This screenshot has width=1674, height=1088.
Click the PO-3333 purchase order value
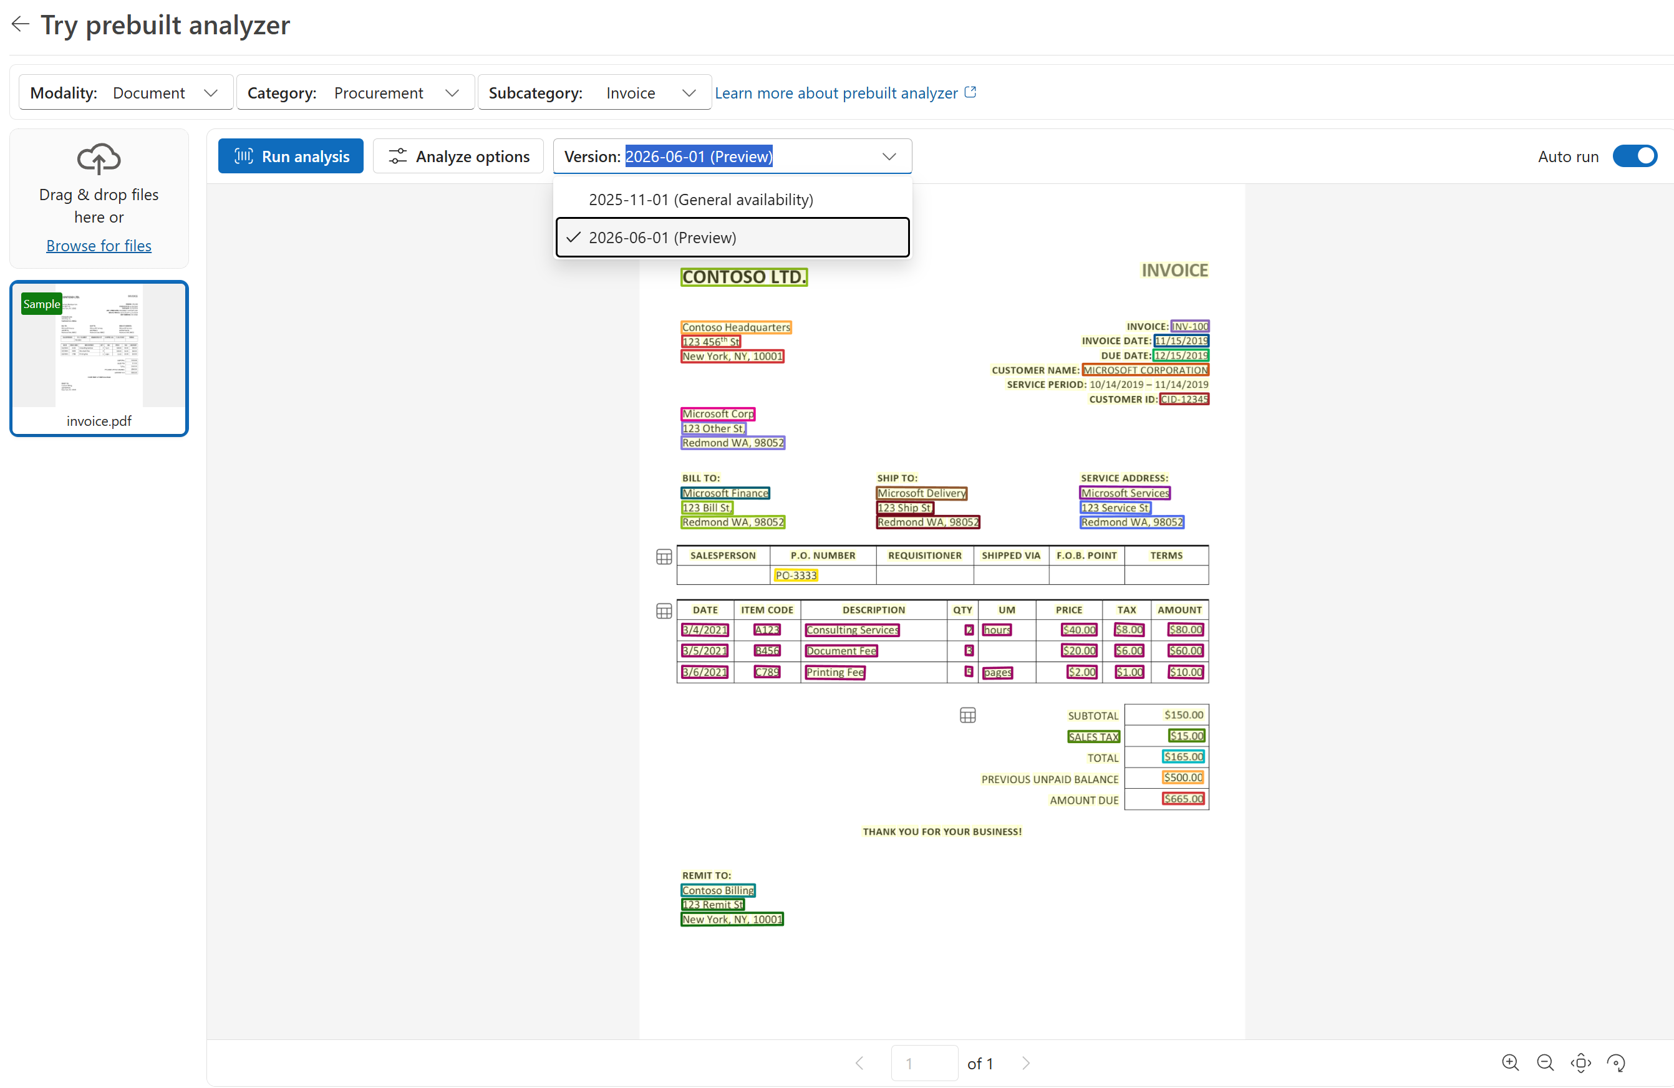point(796,576)
